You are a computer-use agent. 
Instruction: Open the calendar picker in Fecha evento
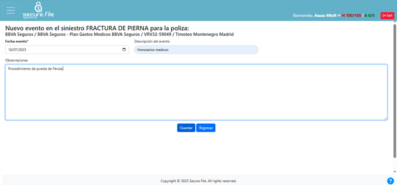[125, 49]
